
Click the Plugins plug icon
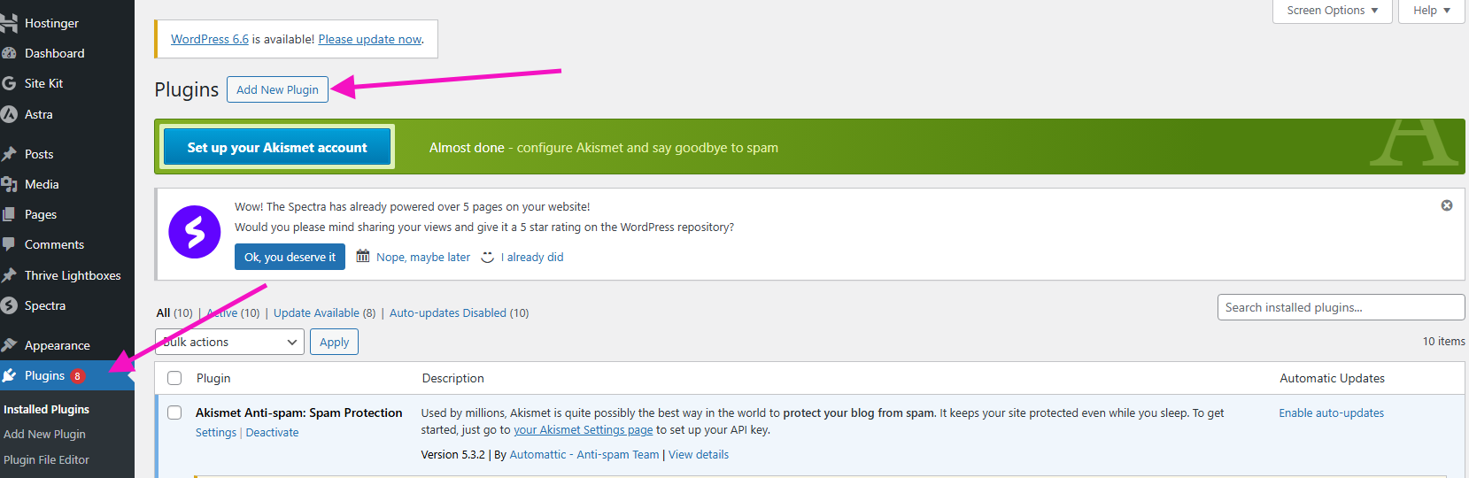tap(9, 375)
